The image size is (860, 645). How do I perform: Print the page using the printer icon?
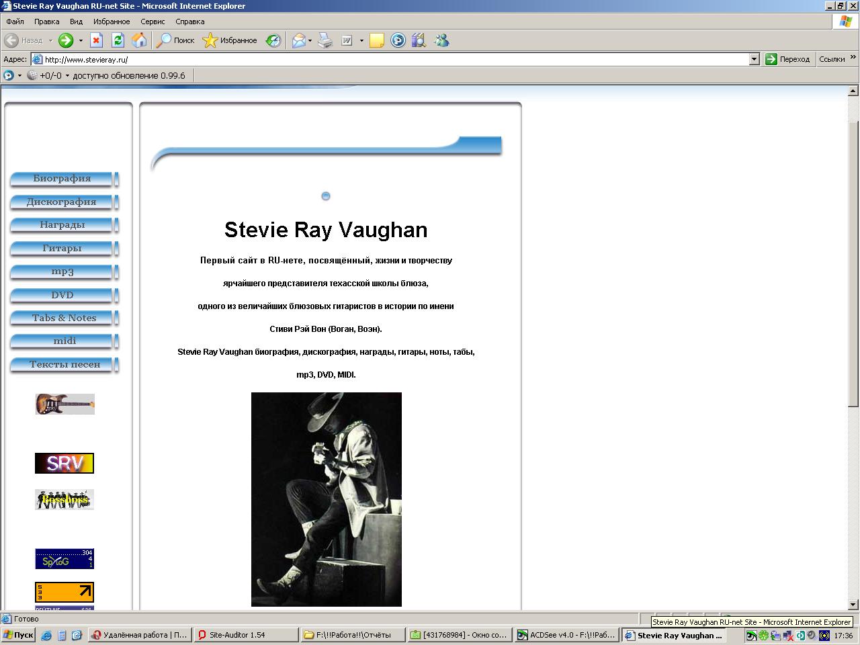[x=325, y=40]
